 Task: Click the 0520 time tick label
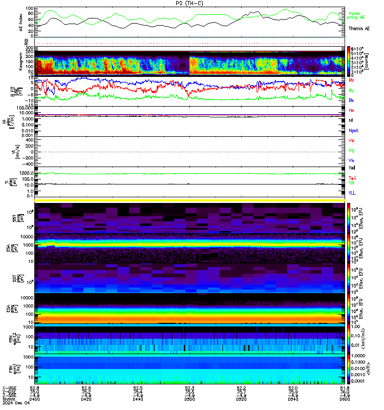click(241, 399)
